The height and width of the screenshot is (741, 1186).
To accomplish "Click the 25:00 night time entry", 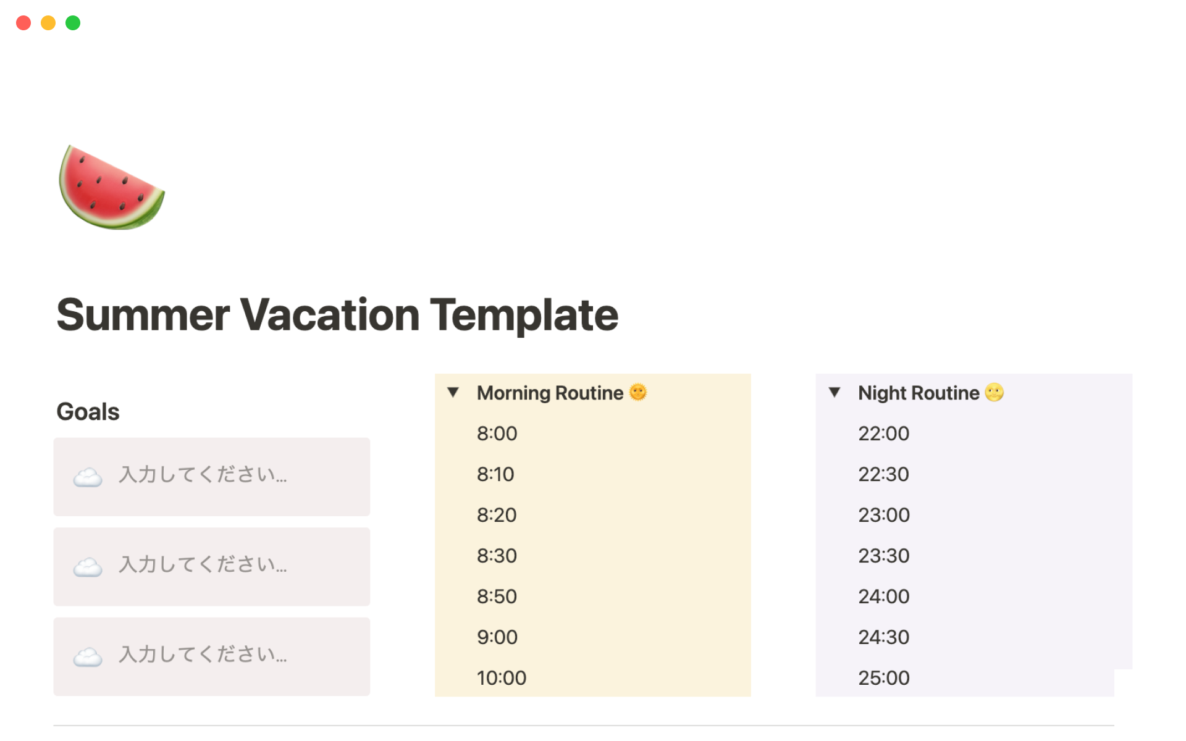I will tap(884, 678).
